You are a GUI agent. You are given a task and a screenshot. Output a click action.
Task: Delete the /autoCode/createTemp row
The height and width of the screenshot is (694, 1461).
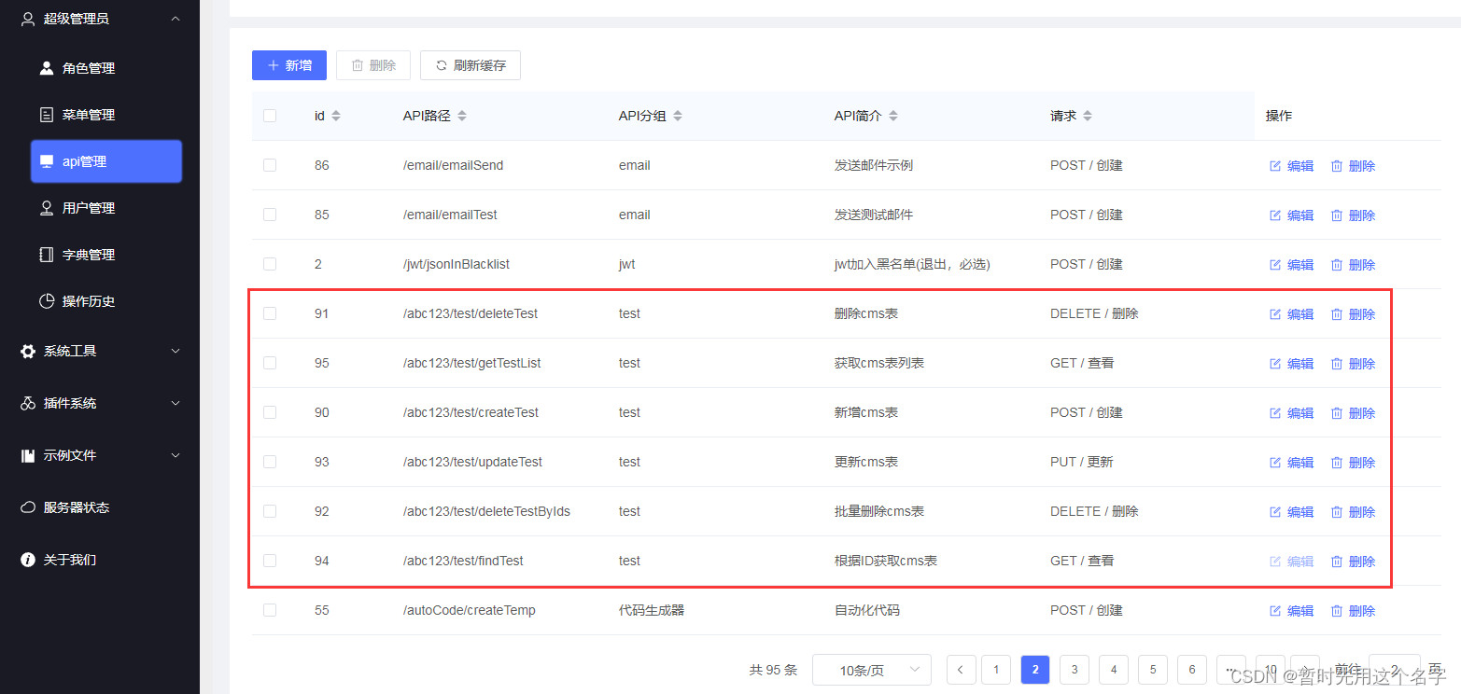pyautogui.click(x=1353, y=611)
